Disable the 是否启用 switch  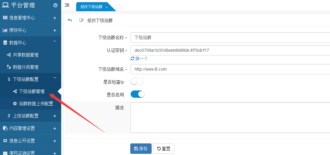(x=137, y=94)
